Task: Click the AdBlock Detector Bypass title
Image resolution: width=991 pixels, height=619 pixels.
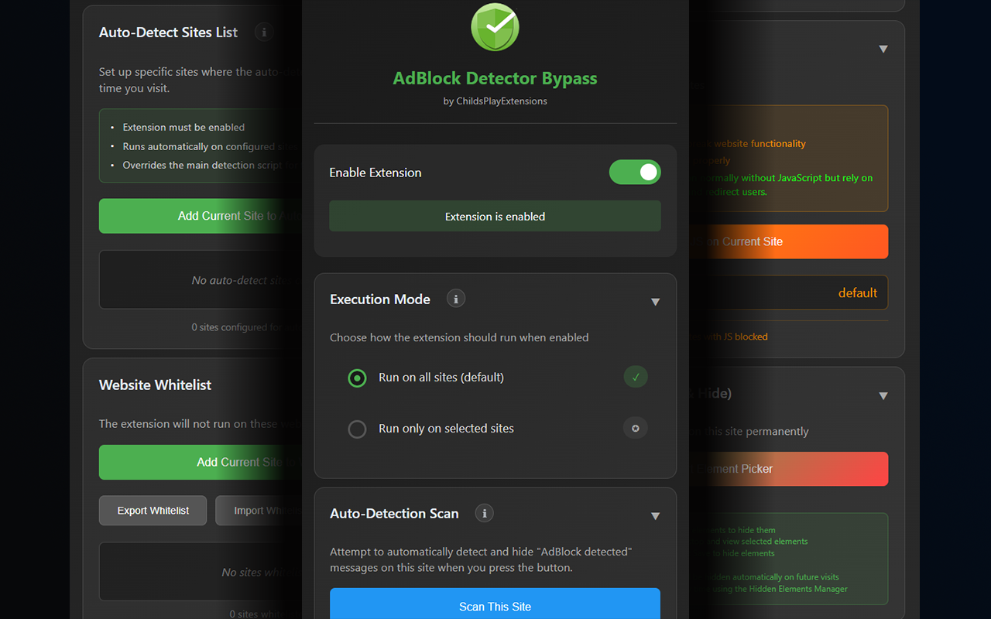Action: 495,78
